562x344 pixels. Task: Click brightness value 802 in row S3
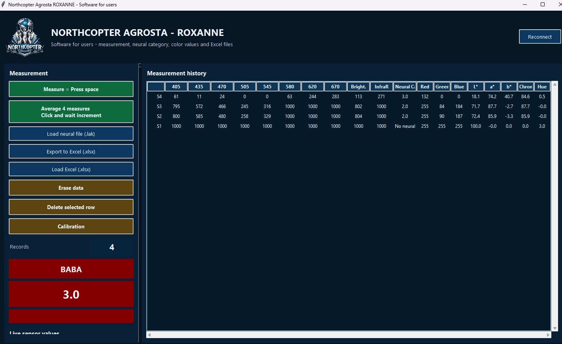(358, 107)
